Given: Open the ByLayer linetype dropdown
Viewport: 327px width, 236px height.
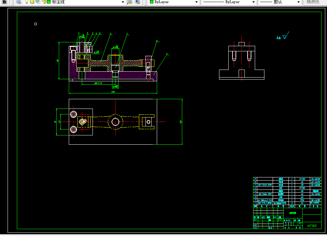Looking at the screenshot, I should [253, 2].
